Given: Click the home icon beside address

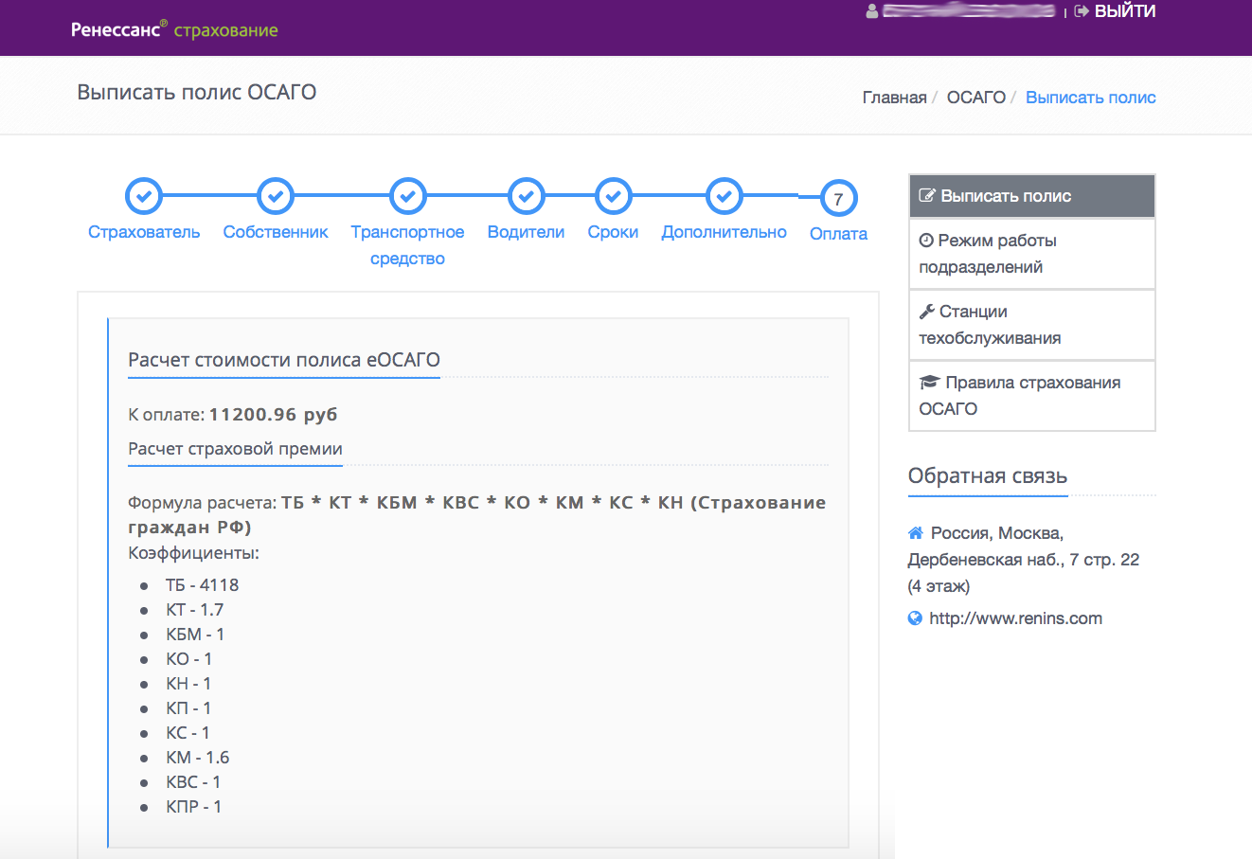Looking at the screenshot, I should pyautogui.click(x=915, y=533).
